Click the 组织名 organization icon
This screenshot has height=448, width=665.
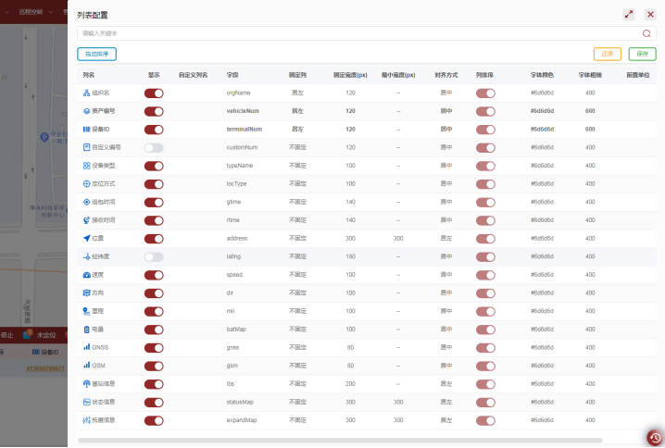point(86,93)
